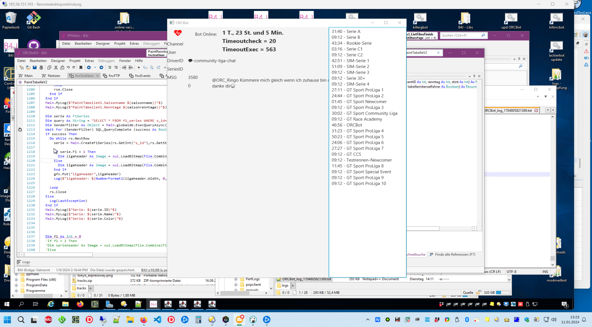Click the Cut scissors icon in toolbar

[56, 68]
